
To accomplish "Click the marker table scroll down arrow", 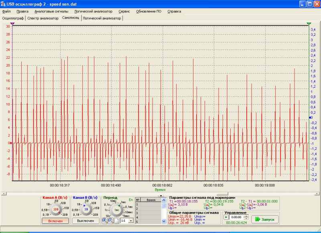I will [164, 221].
